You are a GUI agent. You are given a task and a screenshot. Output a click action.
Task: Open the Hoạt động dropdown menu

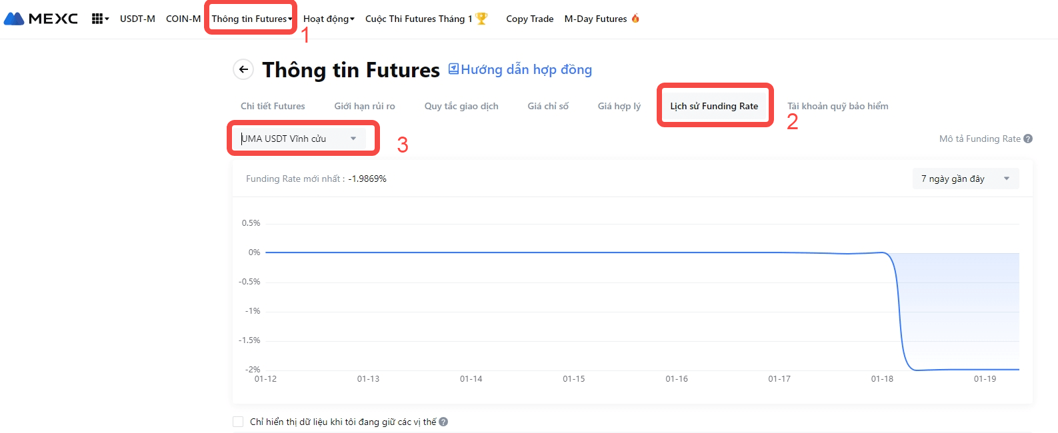click(329, 19)
